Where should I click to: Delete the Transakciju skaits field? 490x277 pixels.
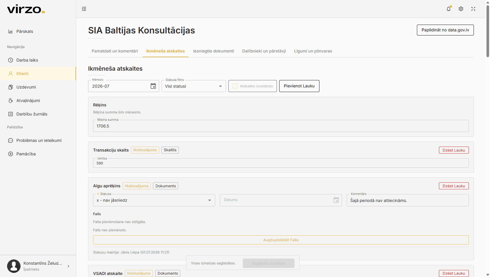coord(454,150)
